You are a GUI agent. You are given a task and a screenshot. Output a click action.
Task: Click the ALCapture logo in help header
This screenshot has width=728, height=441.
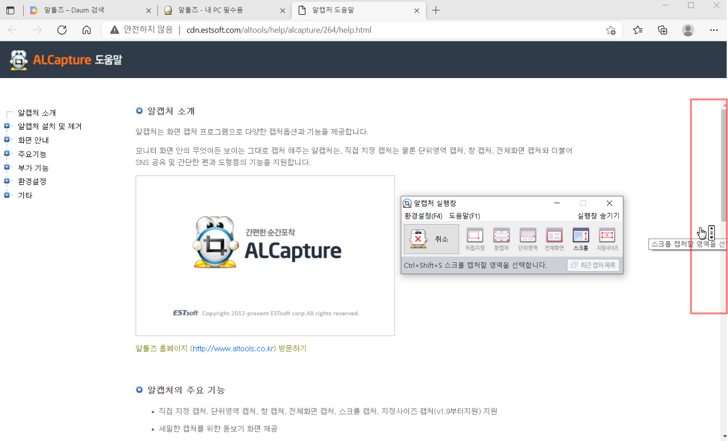pyautogui.click(x=66, y=60)
